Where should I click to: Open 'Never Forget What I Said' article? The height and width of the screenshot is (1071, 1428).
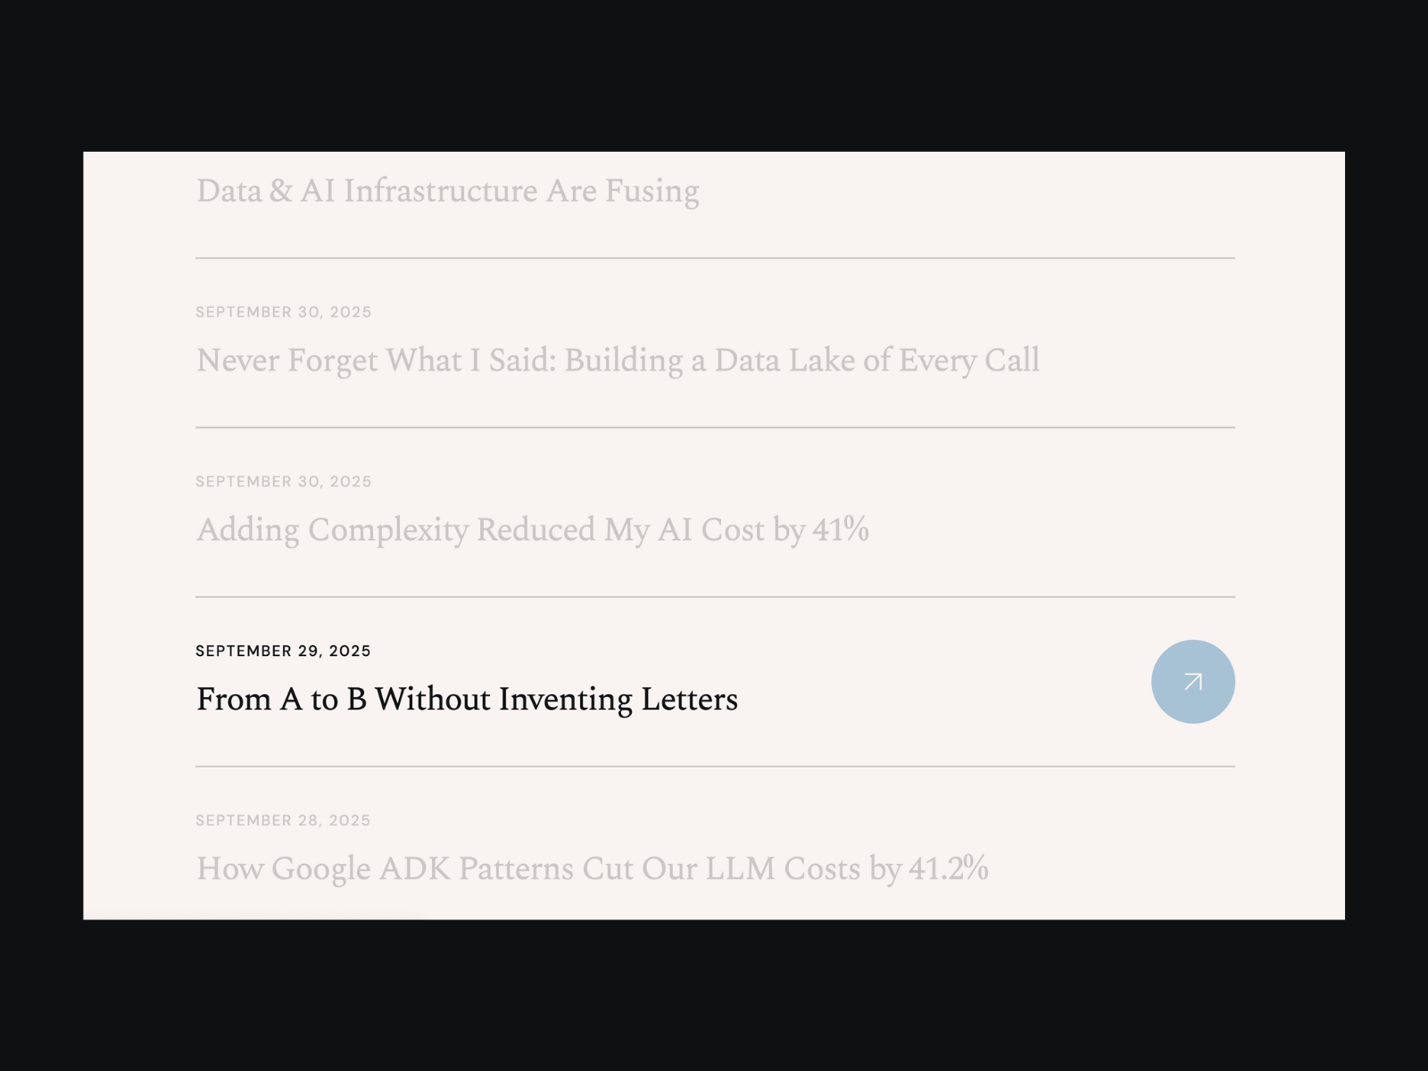click(618, 361)
